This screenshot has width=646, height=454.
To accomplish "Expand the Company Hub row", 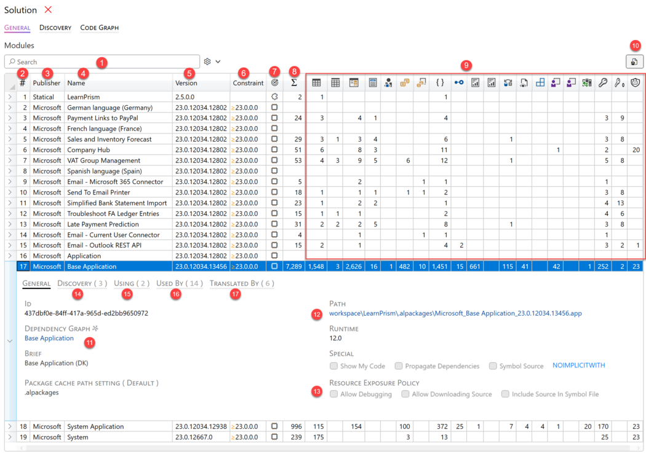I will [x=10, y=149].
